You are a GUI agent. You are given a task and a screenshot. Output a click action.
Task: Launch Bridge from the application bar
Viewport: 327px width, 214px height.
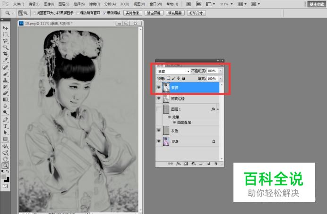[x=189, y=4]
